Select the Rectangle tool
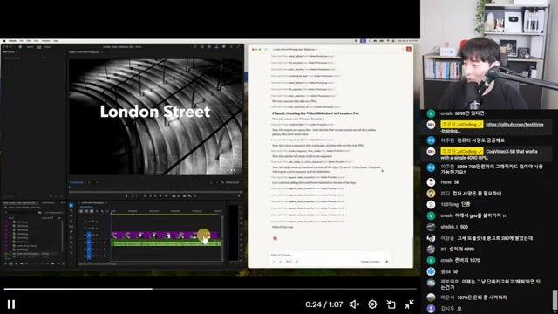Viewport: 558px width, 314px height. (71, 237)
